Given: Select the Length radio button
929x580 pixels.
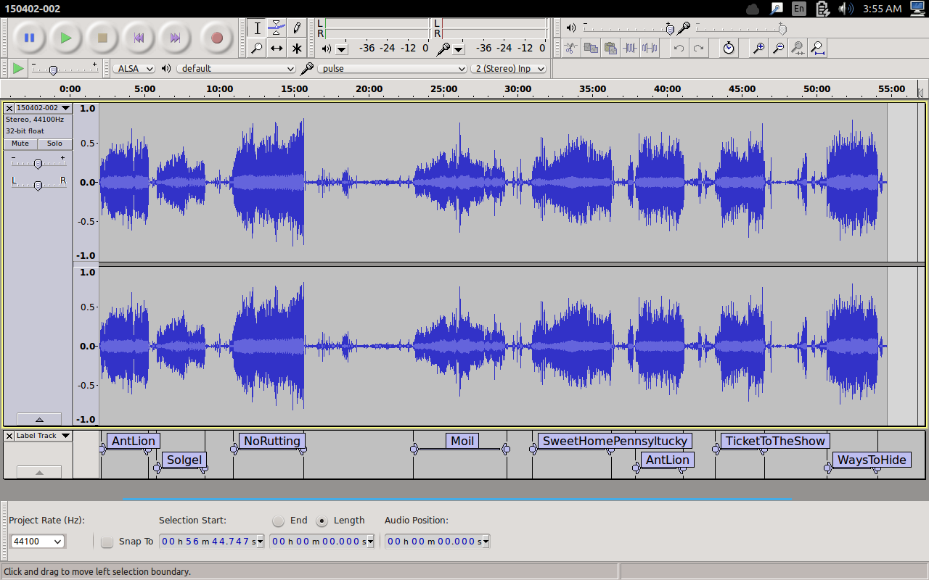Looking at the screenshot, I should click(322, 521).
